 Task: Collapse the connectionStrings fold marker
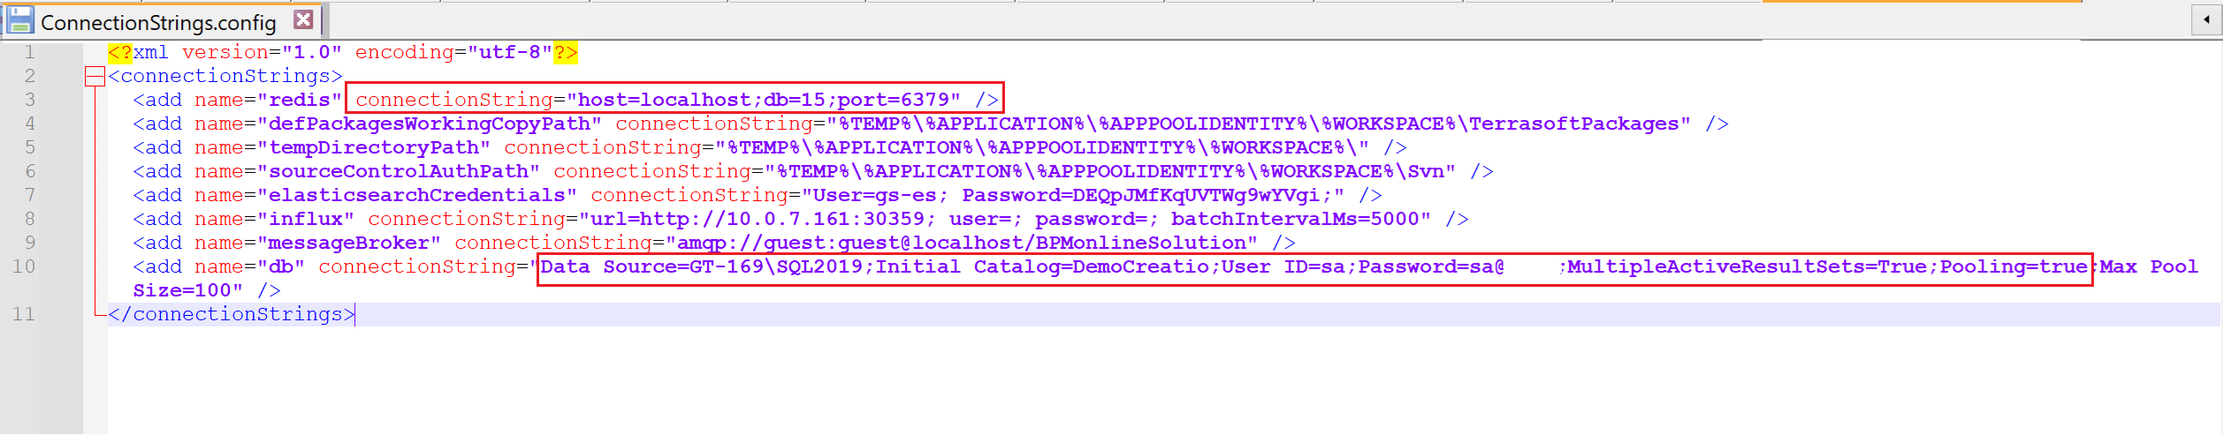[x=95, y=77]
